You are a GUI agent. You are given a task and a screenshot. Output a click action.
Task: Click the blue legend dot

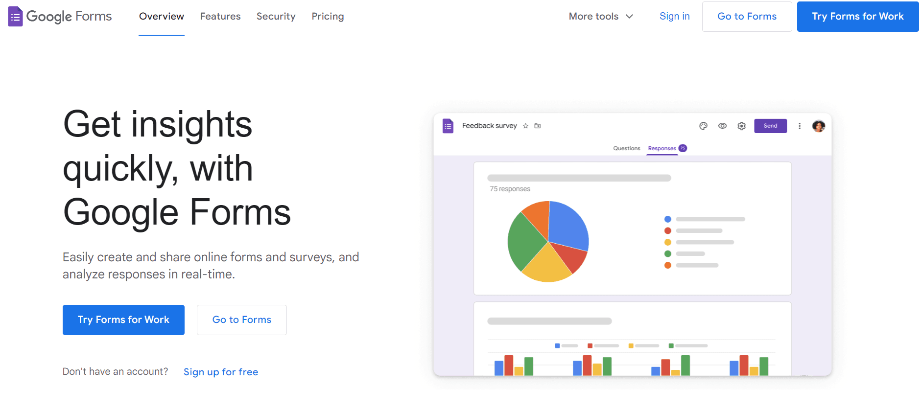[667, 219]
